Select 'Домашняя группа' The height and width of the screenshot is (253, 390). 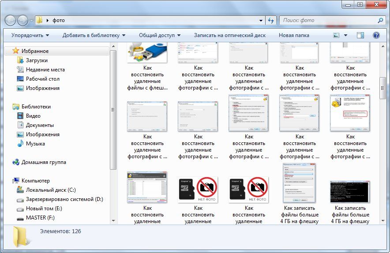point(44,162)
